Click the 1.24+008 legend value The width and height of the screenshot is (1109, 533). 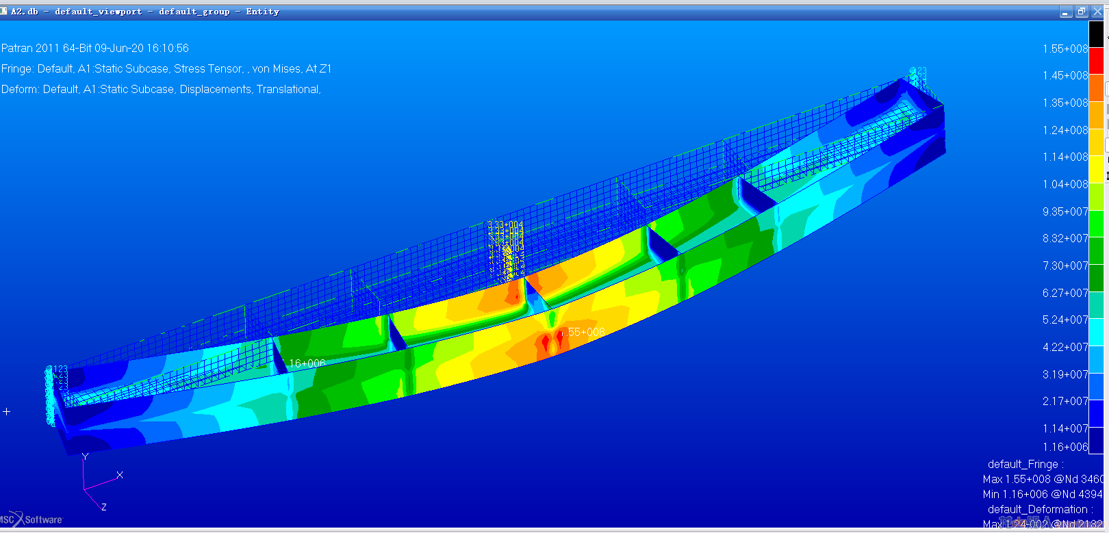[x=1065, y=130]
